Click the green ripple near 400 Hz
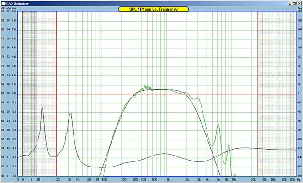Screen dimensions: 303x183 pyautogui.click(x=145, y=86)
